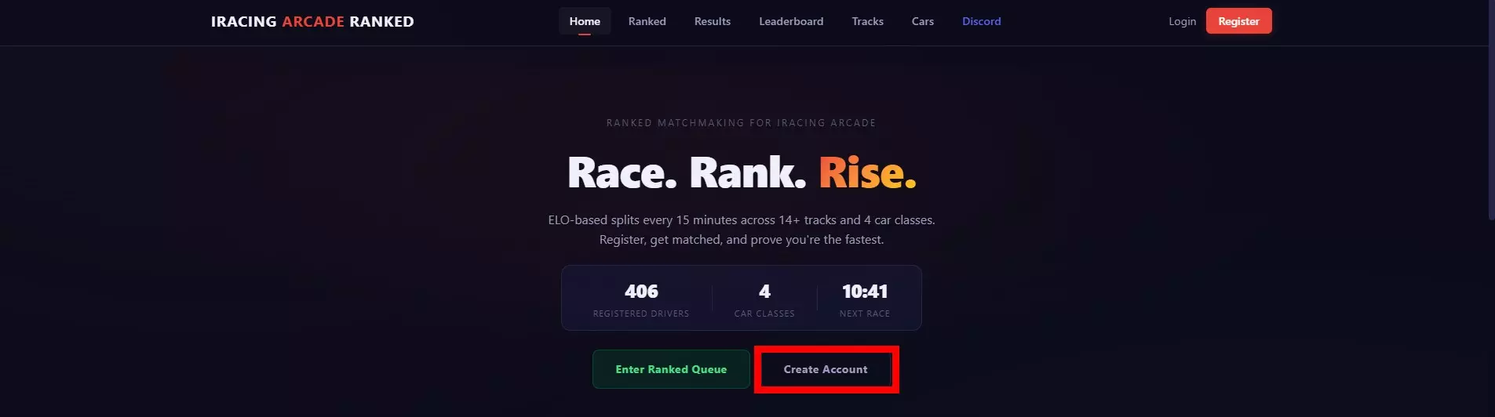The image size is (1495, 417).
Task: View the Leaderboard page
Action: (791, 21)
